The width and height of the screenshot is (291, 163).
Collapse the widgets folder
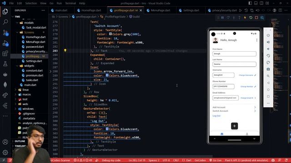coord(17,66)
